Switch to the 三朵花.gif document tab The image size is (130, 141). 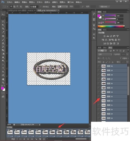(x=20, y=10)
